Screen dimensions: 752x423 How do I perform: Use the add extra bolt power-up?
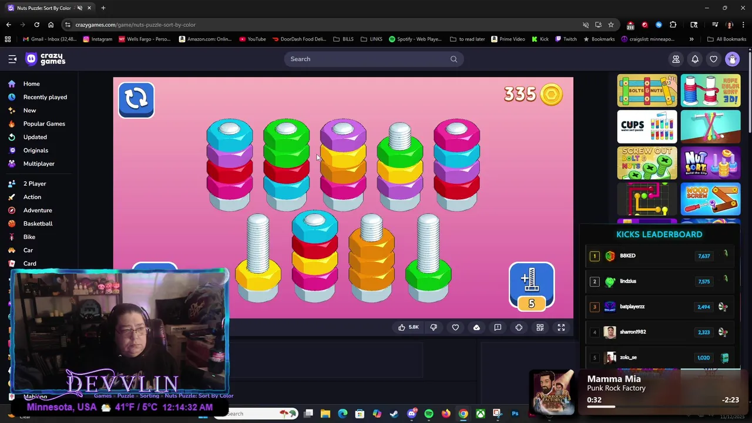pos(532,286)
